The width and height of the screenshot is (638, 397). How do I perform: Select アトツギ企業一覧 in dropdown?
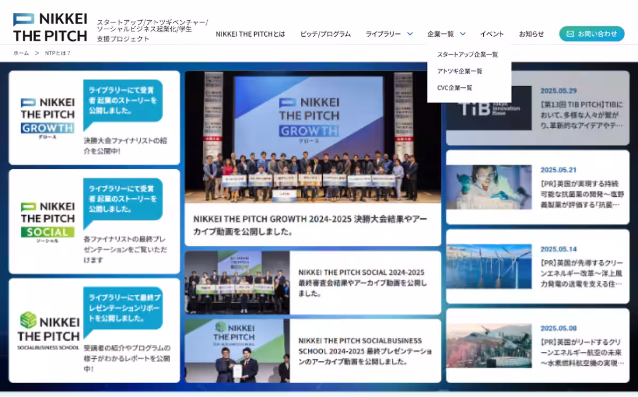coord(460,71)
